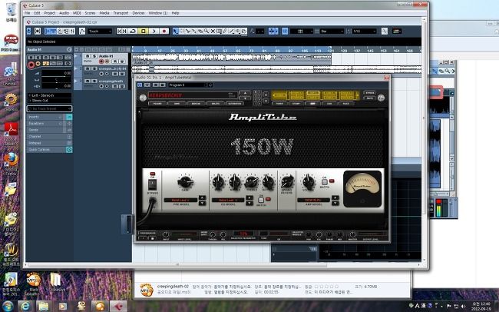The height and width of the screenshot is (312, 499).
Task: Open the Touch automation mode dropdown
Action: click(x=100, y=31)
